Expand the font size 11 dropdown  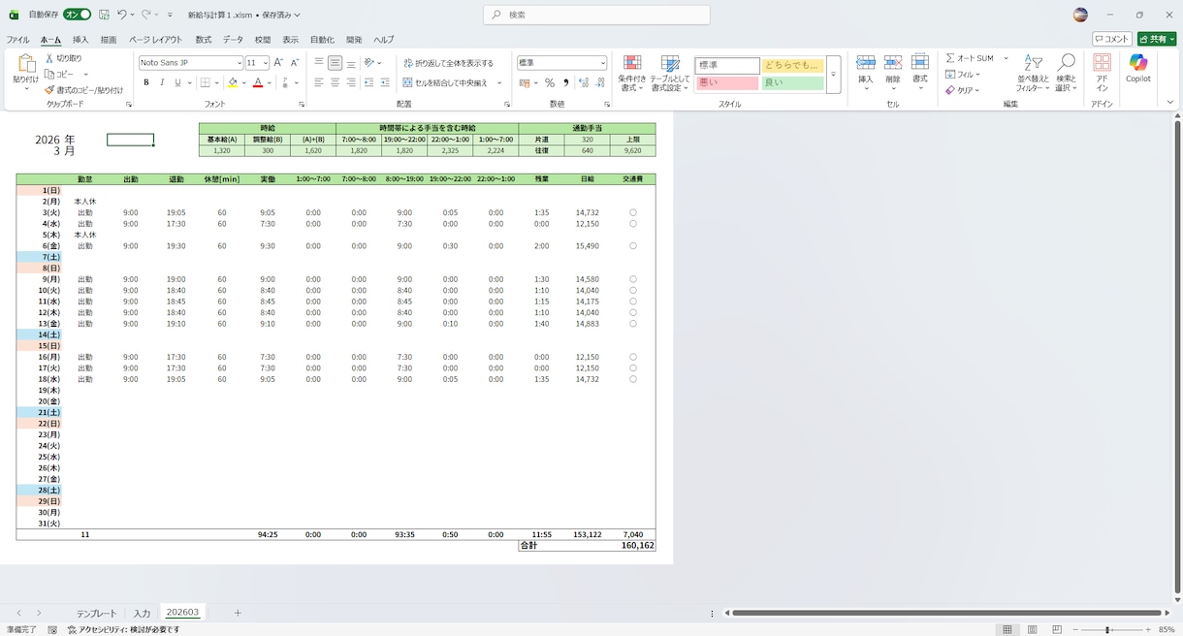(265, 63)
